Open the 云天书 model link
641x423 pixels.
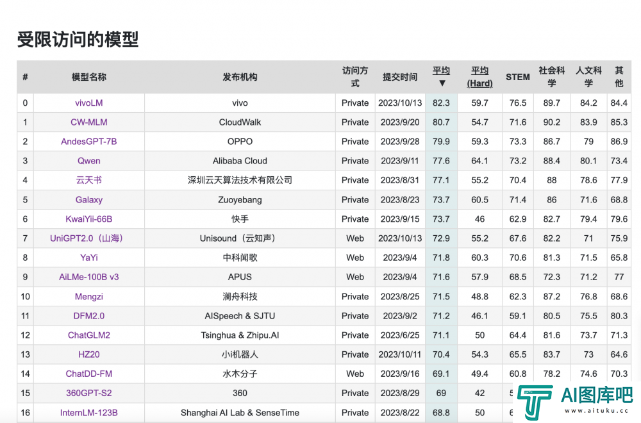(88, 180)
